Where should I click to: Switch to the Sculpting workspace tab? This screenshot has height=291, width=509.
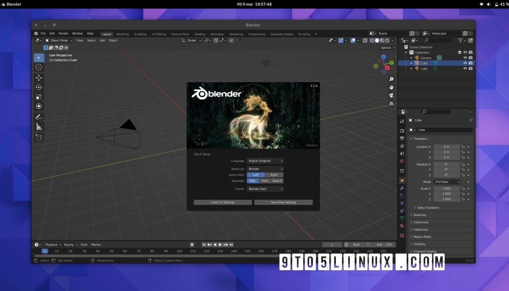[x=140, y=34]
